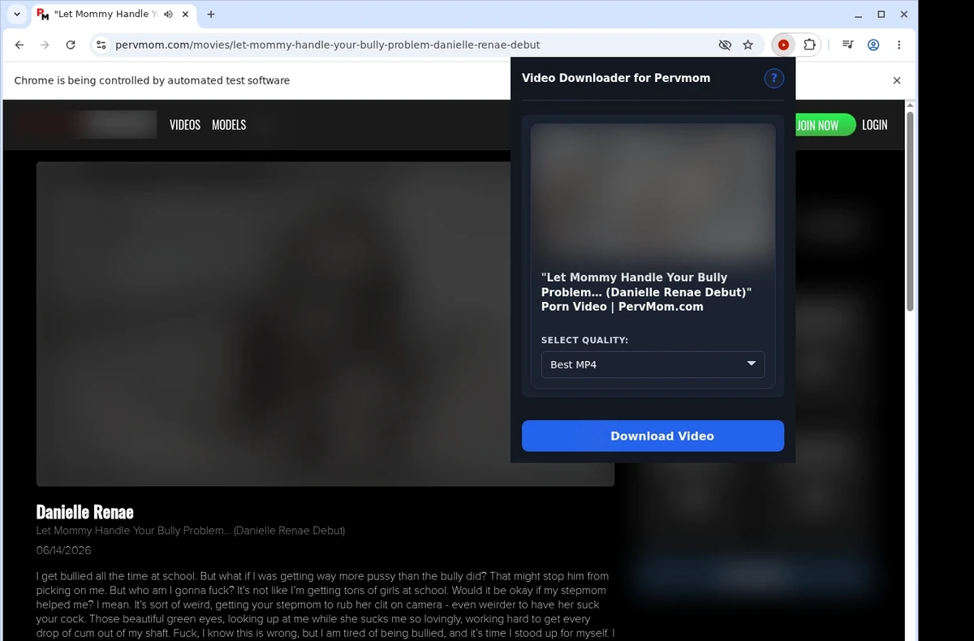Minimize the Chrome window
Screen dimensions: 974x641
(x=860, y=15)
